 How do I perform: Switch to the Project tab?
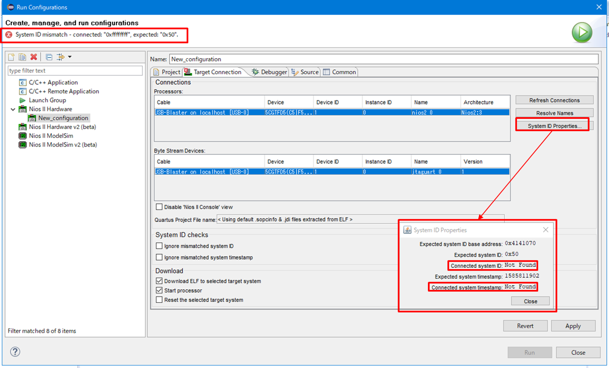coord(167,72)
